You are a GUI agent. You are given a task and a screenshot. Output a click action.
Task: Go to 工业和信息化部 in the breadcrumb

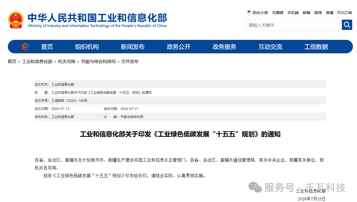(37, 62)
